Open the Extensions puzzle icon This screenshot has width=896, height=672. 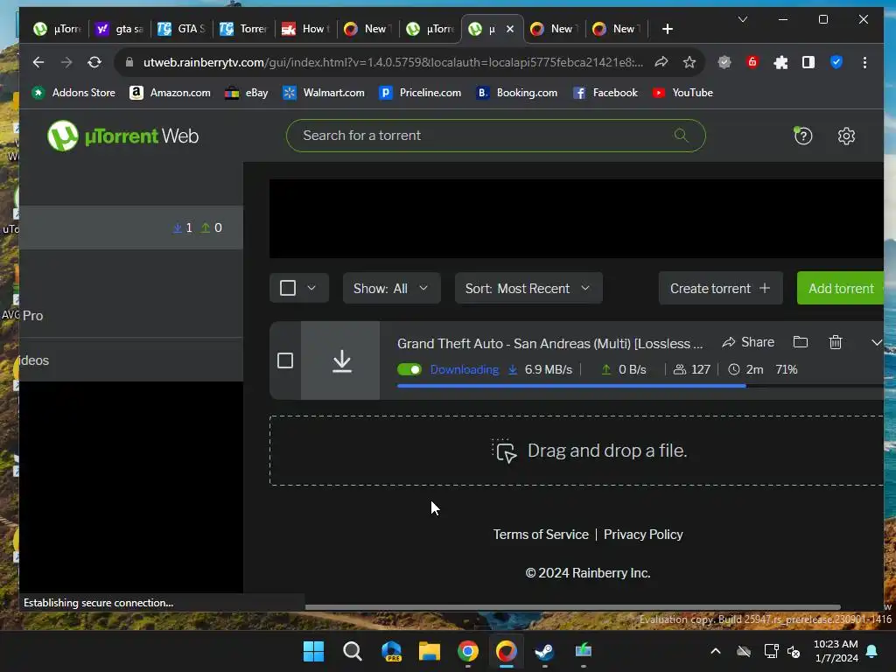pyautogui.click(x=780, y=62)
